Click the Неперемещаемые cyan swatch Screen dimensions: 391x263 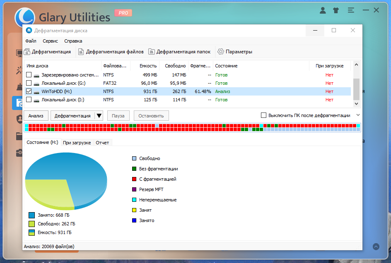coord(134,200)
